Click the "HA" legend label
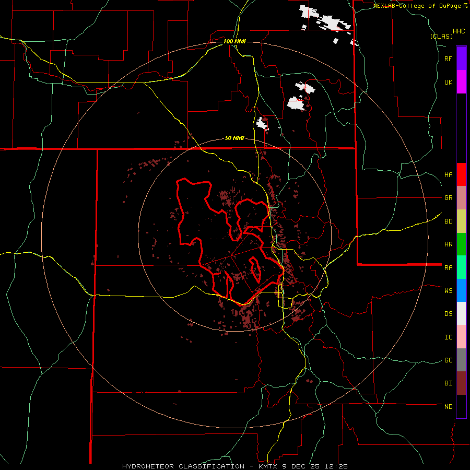The height and width of the screenshot is (470, 470). coord(448,175)
